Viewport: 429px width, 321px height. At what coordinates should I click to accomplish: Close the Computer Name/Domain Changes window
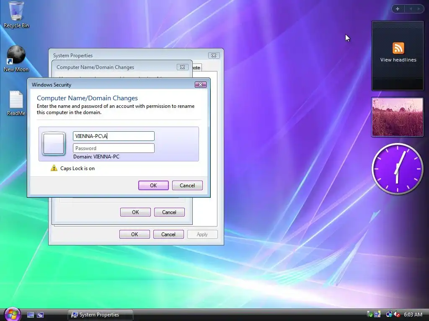(x=182, y=67)
